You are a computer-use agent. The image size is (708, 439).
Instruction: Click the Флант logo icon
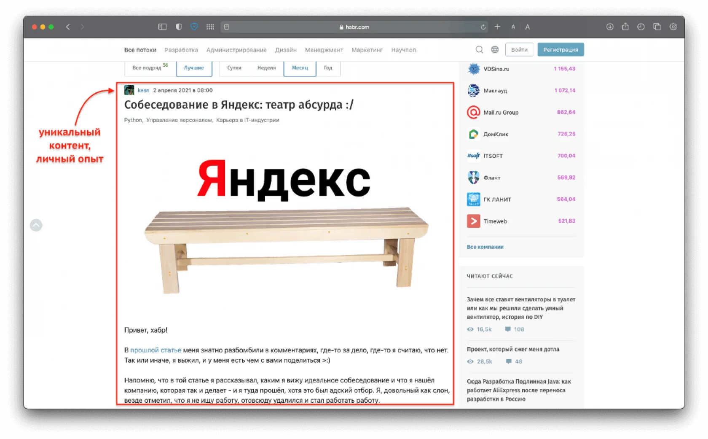(474, 178)
